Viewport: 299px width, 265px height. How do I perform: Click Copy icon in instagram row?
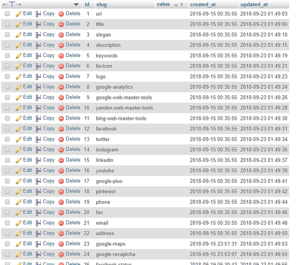38,150
